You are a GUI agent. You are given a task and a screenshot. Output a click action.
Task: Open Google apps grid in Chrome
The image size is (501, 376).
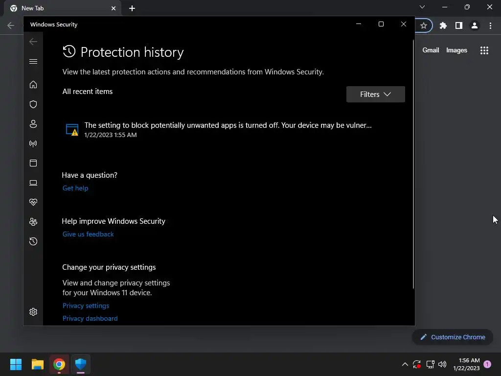484,50
